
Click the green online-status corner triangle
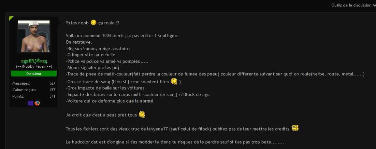click(11, 18)
